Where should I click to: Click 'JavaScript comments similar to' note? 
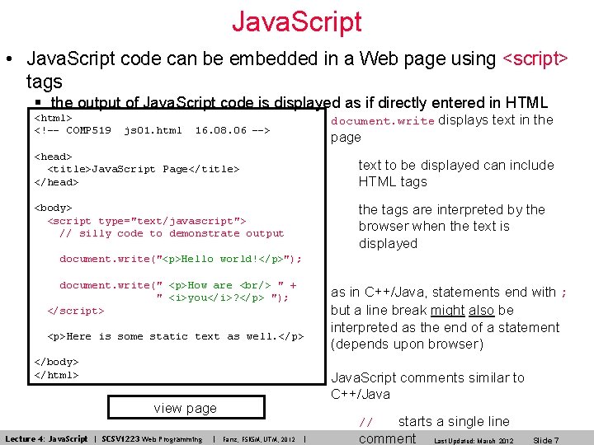tap(427, 377)
